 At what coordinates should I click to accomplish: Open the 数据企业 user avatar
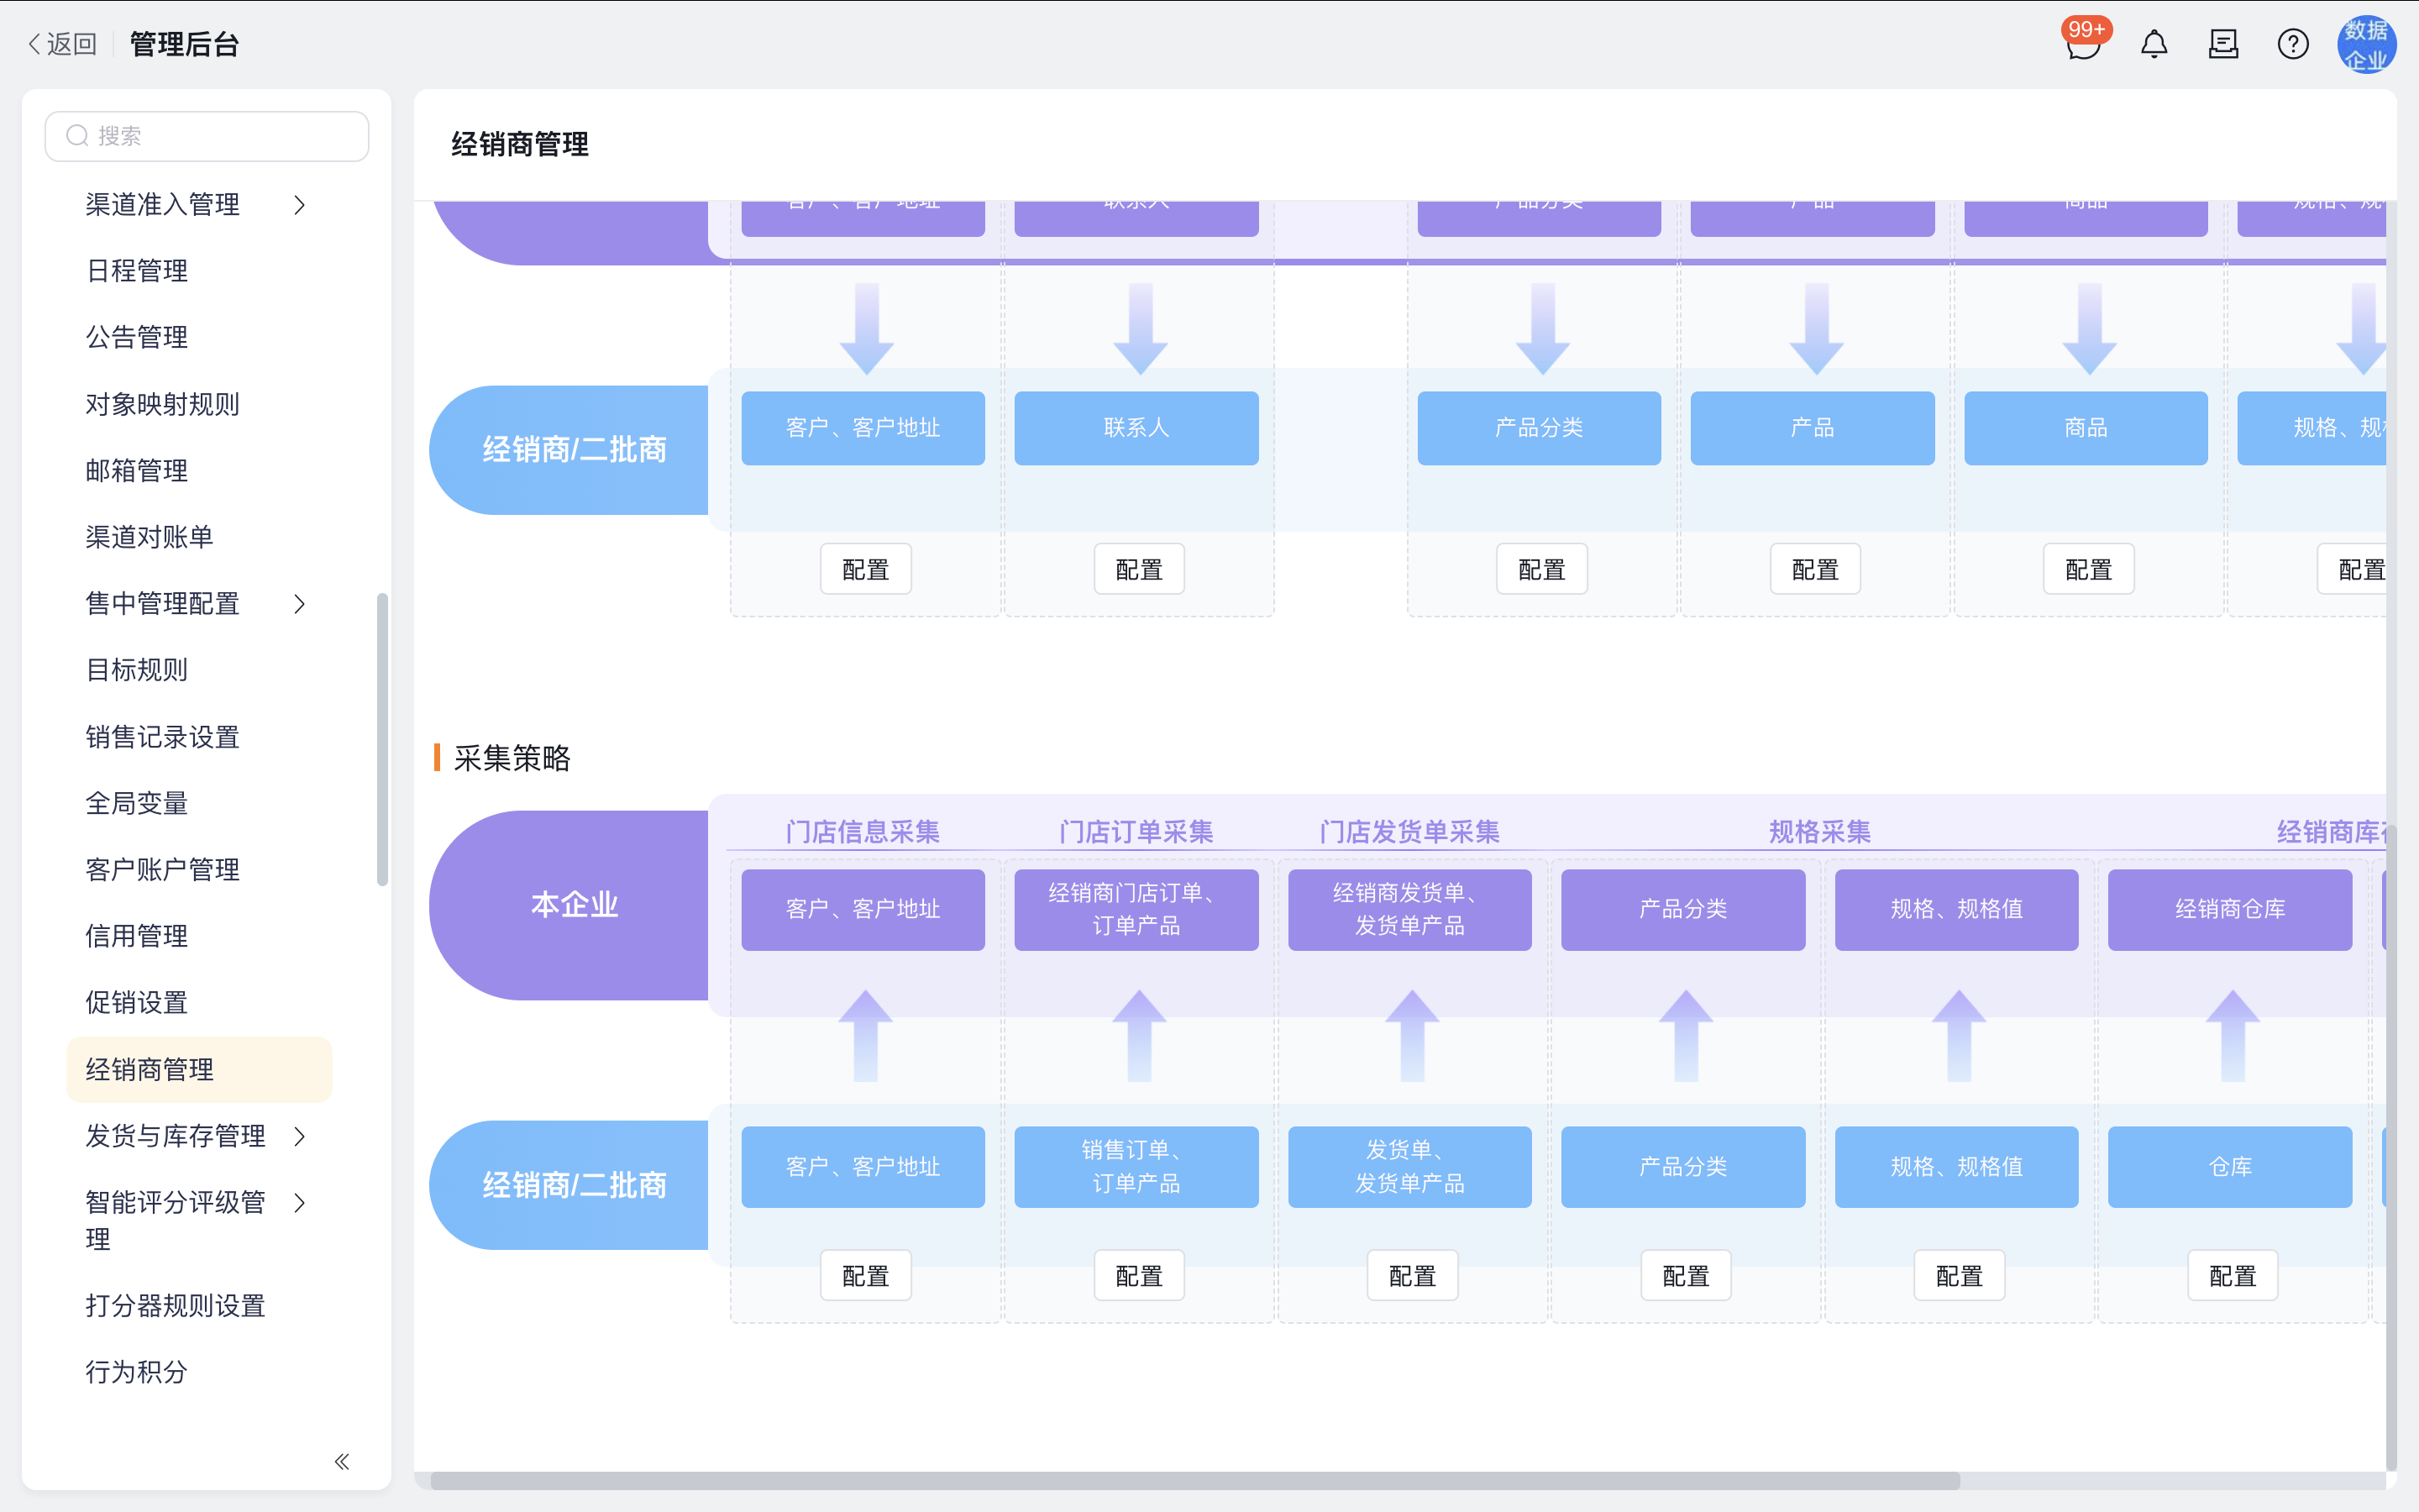(x=2366, y=44)
